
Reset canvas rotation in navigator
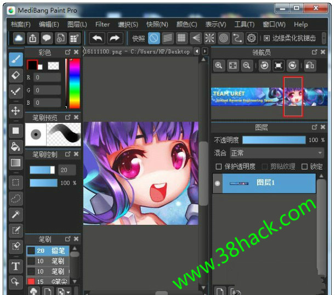[279, 65]
